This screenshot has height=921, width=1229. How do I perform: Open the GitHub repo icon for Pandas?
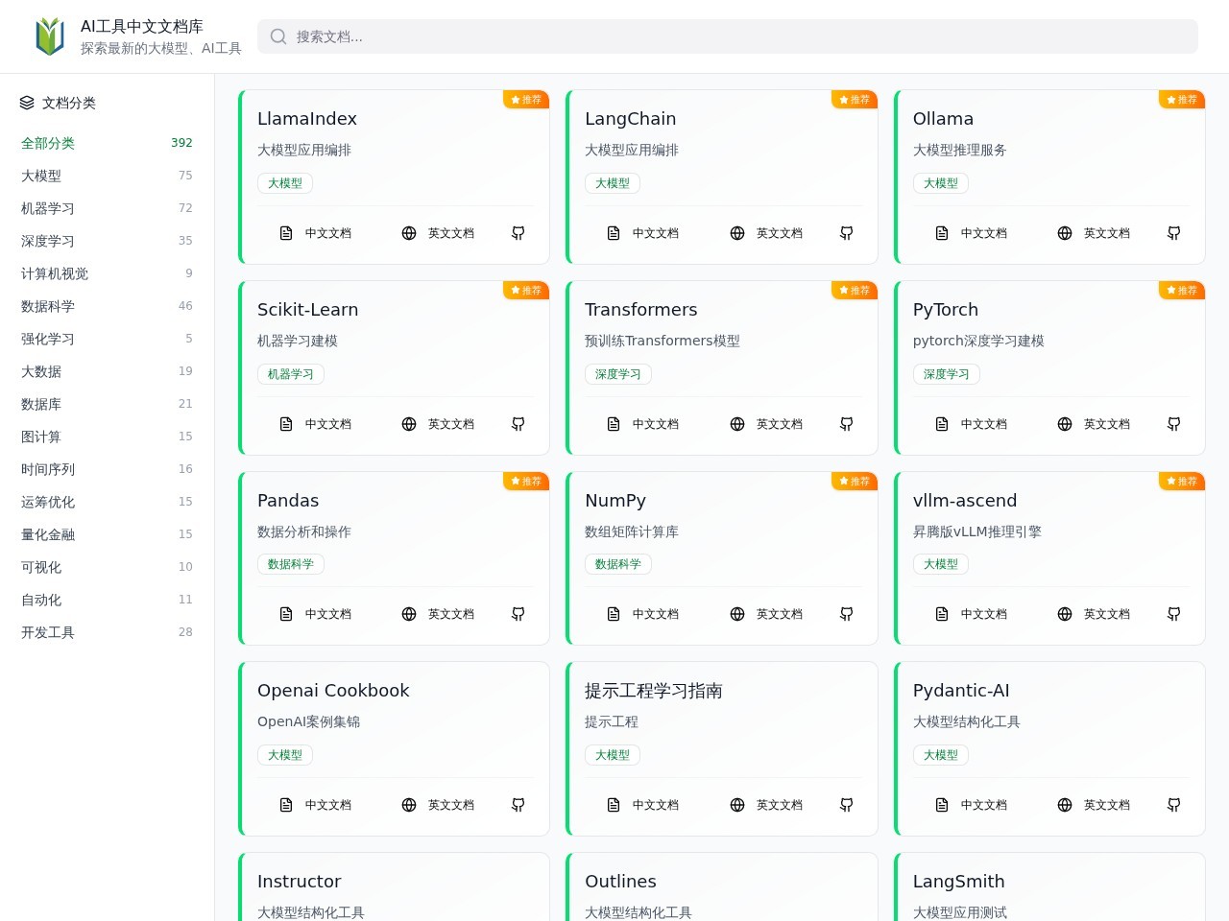tap(518, 614)
